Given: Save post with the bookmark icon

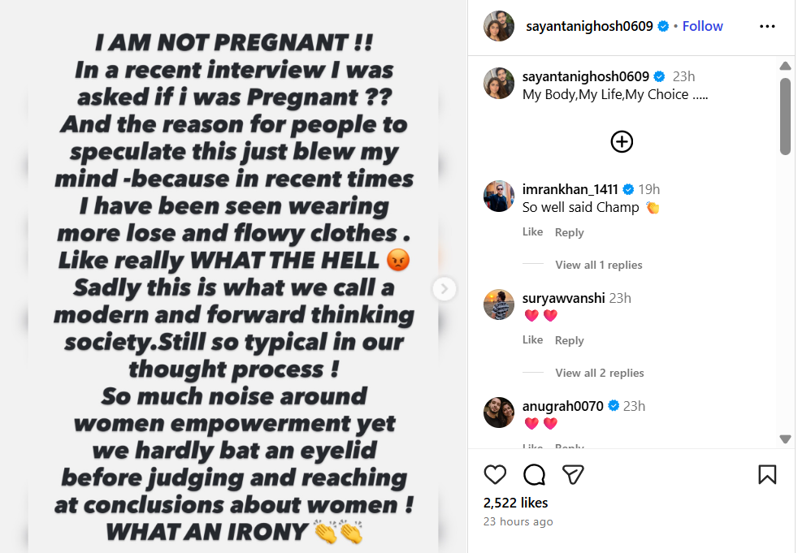Looking at the screenshot, I should point(767,474).
